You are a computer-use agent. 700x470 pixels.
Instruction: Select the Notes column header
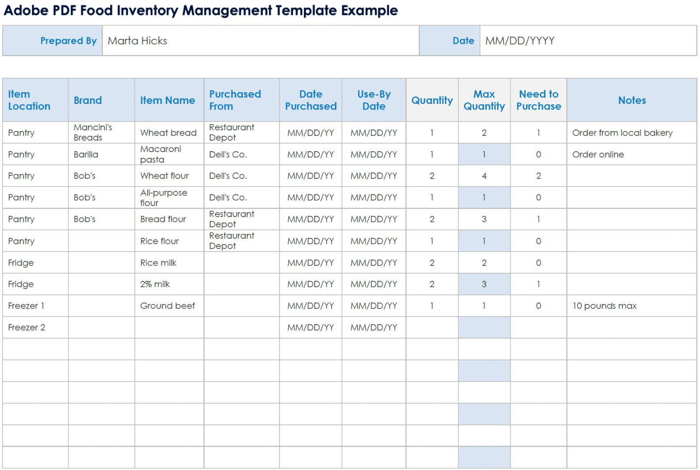click(x=631, y=100)
